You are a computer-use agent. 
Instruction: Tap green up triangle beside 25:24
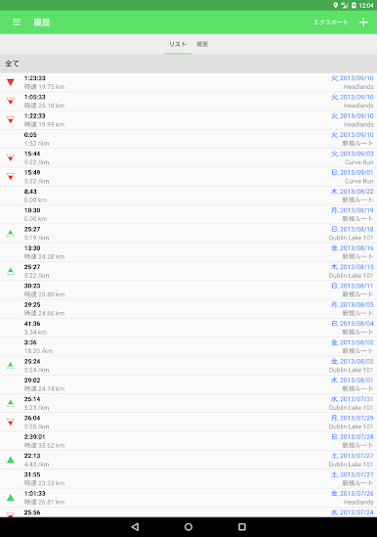click(11, 366)
